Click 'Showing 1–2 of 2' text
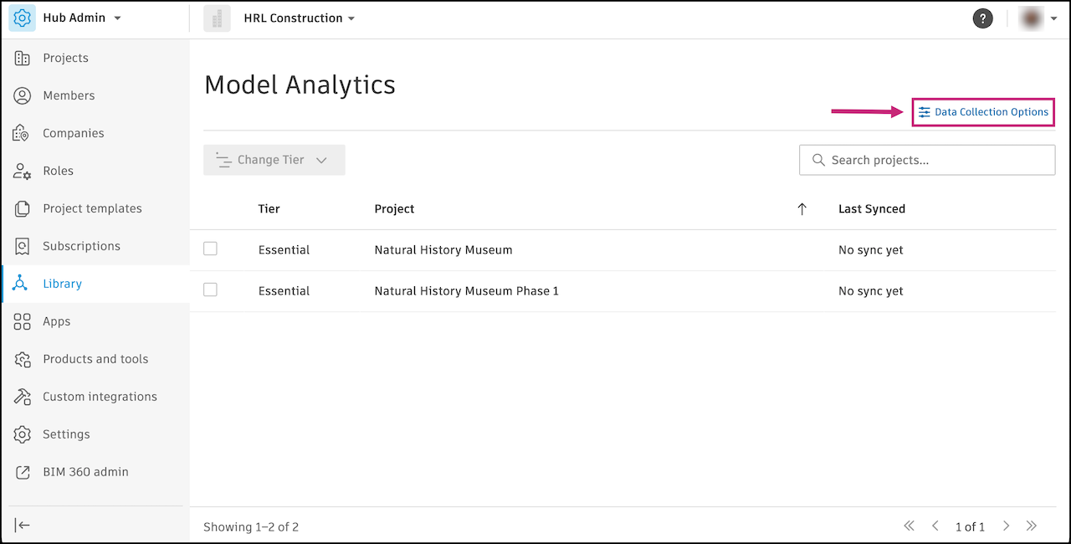The height and width of the screenshot is (544, 1071). point(251,526)
